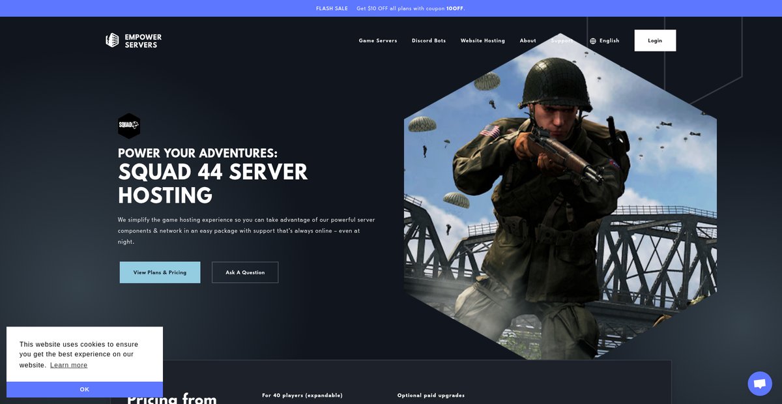Open the Website Hosting menu
Screen dimensions: 782x404
[x=483, y=40]
